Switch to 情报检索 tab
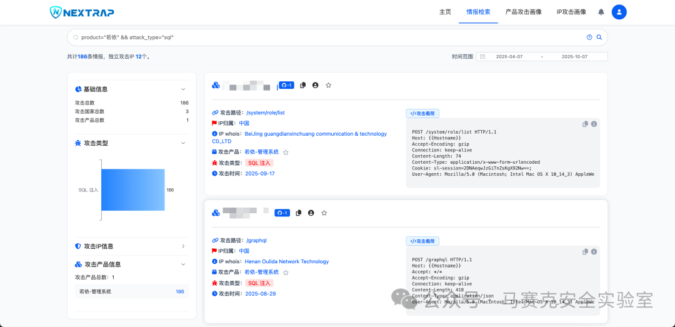 478,12
